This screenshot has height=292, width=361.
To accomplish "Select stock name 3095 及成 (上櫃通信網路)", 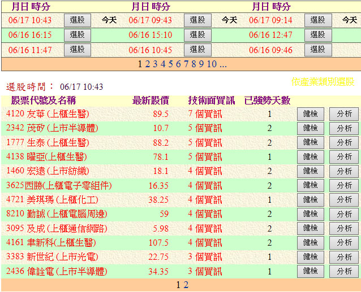I will (57, 228).
